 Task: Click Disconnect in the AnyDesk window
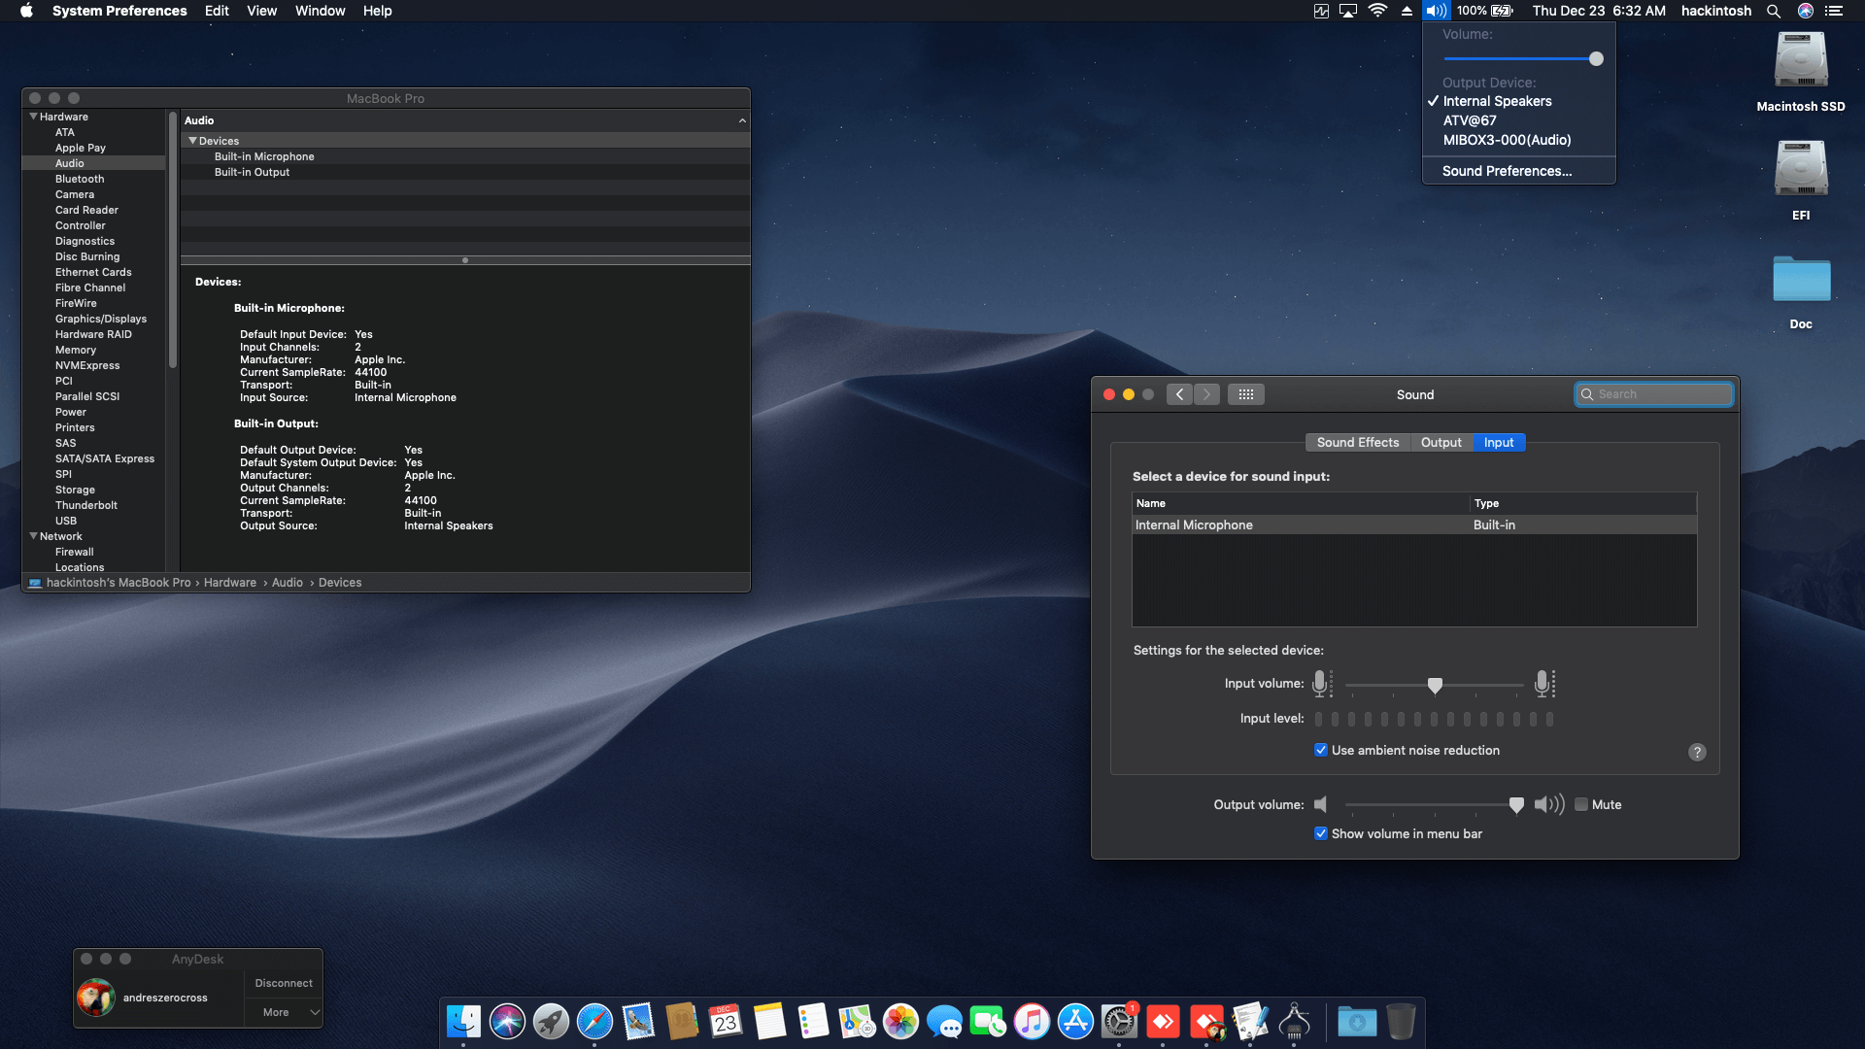click(x=283, y=982)
